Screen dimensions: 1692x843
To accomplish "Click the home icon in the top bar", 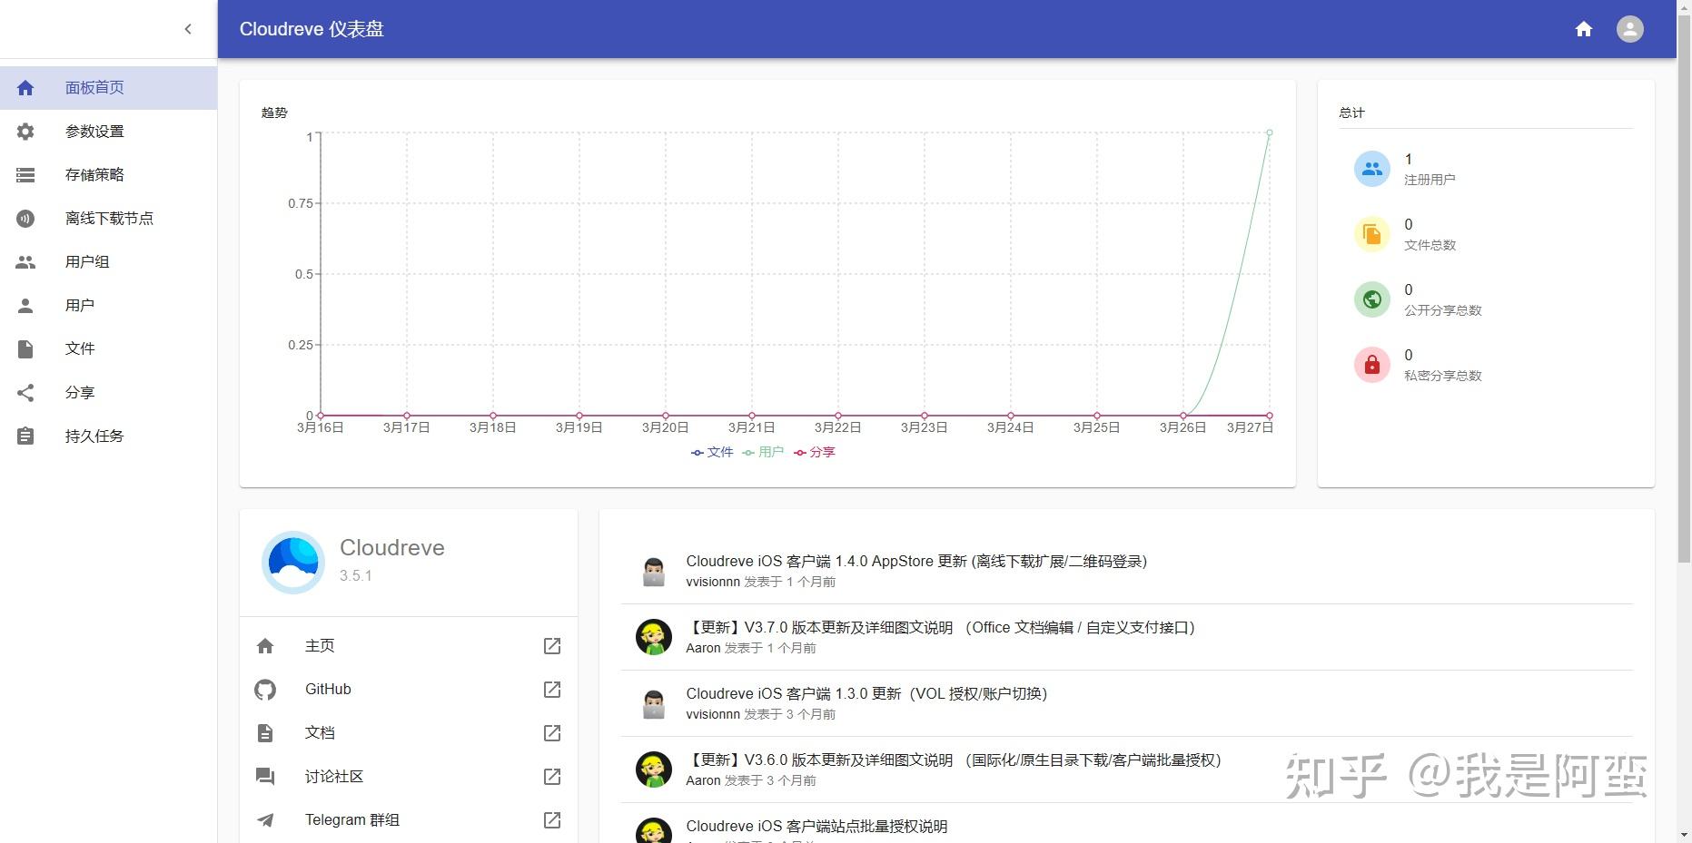I will pos(1583,28).
